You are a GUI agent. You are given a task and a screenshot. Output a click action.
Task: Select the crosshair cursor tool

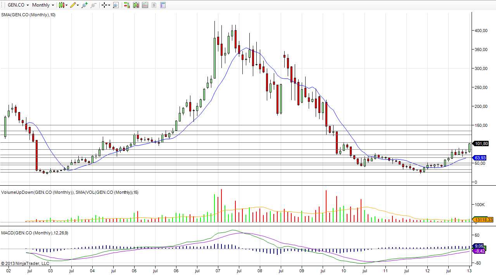(104, 5)
